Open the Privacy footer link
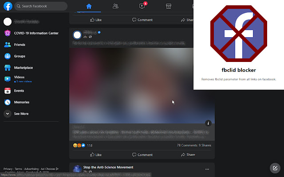Screen dimensions: 284x177 (x=8, y=169)
